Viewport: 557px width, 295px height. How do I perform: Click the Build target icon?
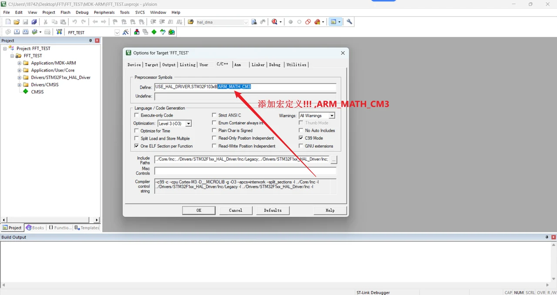pyautogui.click(x=17, y=32)
